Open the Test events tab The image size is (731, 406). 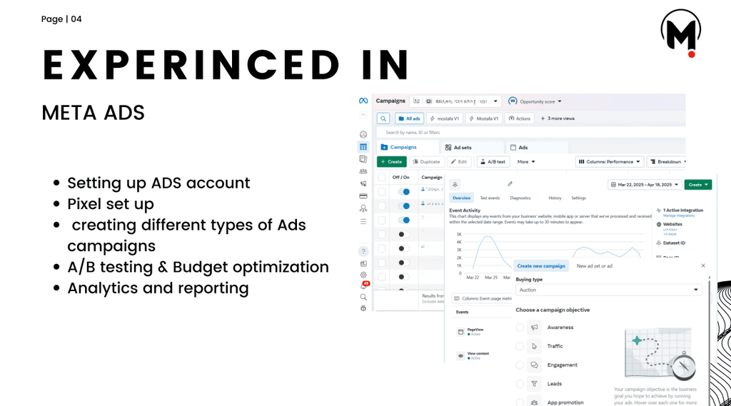tap(490, 198)
